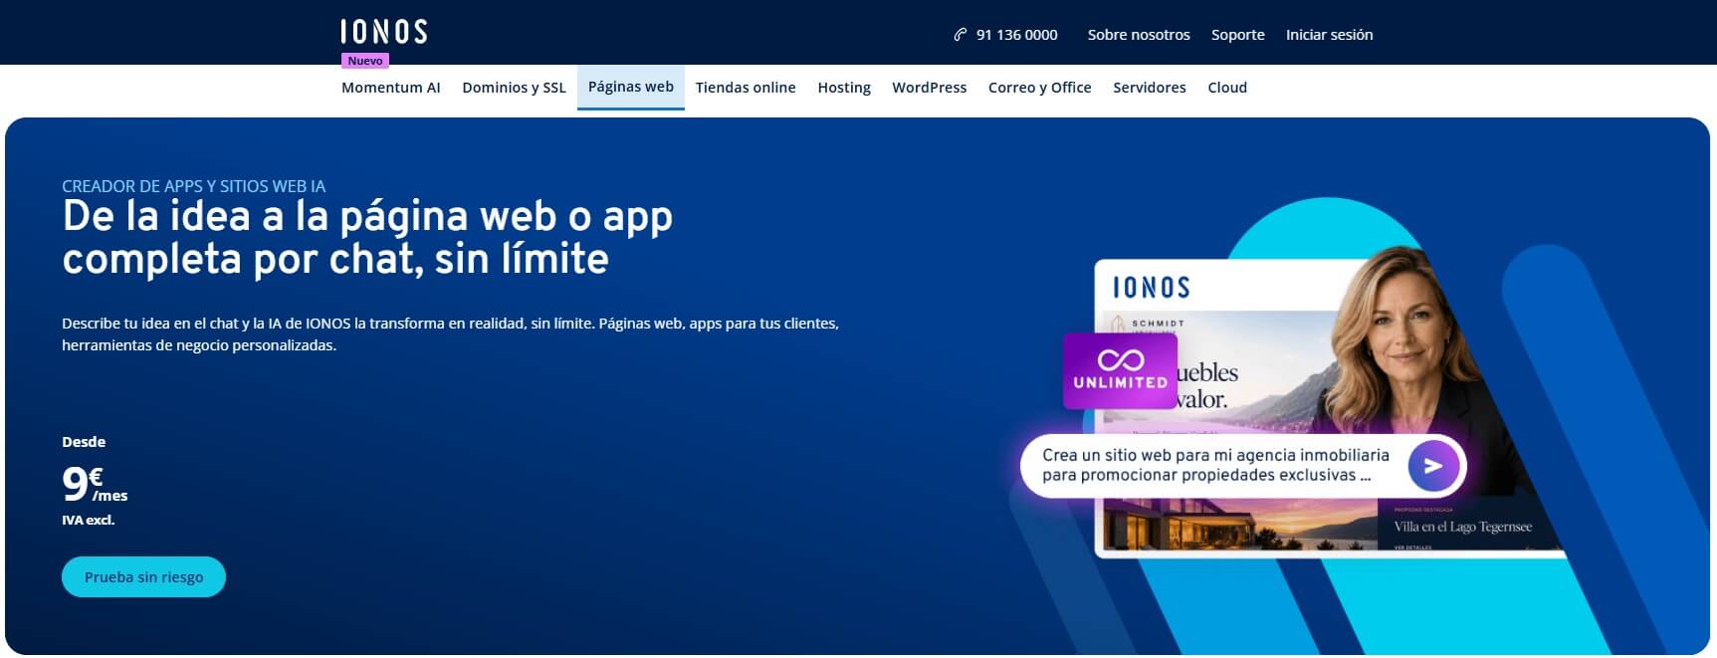Select the Páginas web tab

point(631,87)
